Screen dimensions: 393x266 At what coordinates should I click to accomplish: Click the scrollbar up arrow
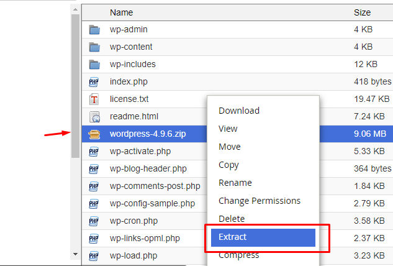click(75, 10)
